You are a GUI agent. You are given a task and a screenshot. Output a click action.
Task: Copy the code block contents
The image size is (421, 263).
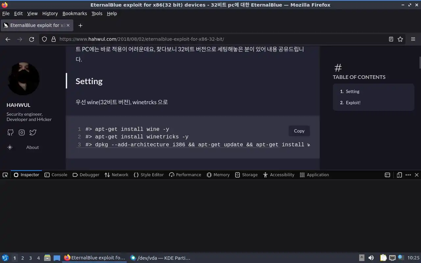[299, 131]
